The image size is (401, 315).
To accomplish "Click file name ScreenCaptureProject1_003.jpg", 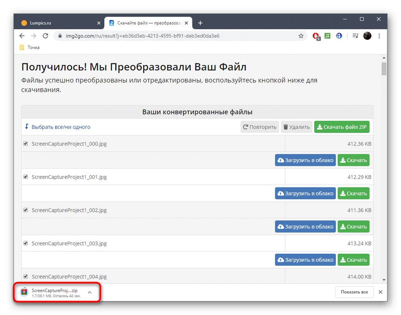I will click(x=69, y=244).
